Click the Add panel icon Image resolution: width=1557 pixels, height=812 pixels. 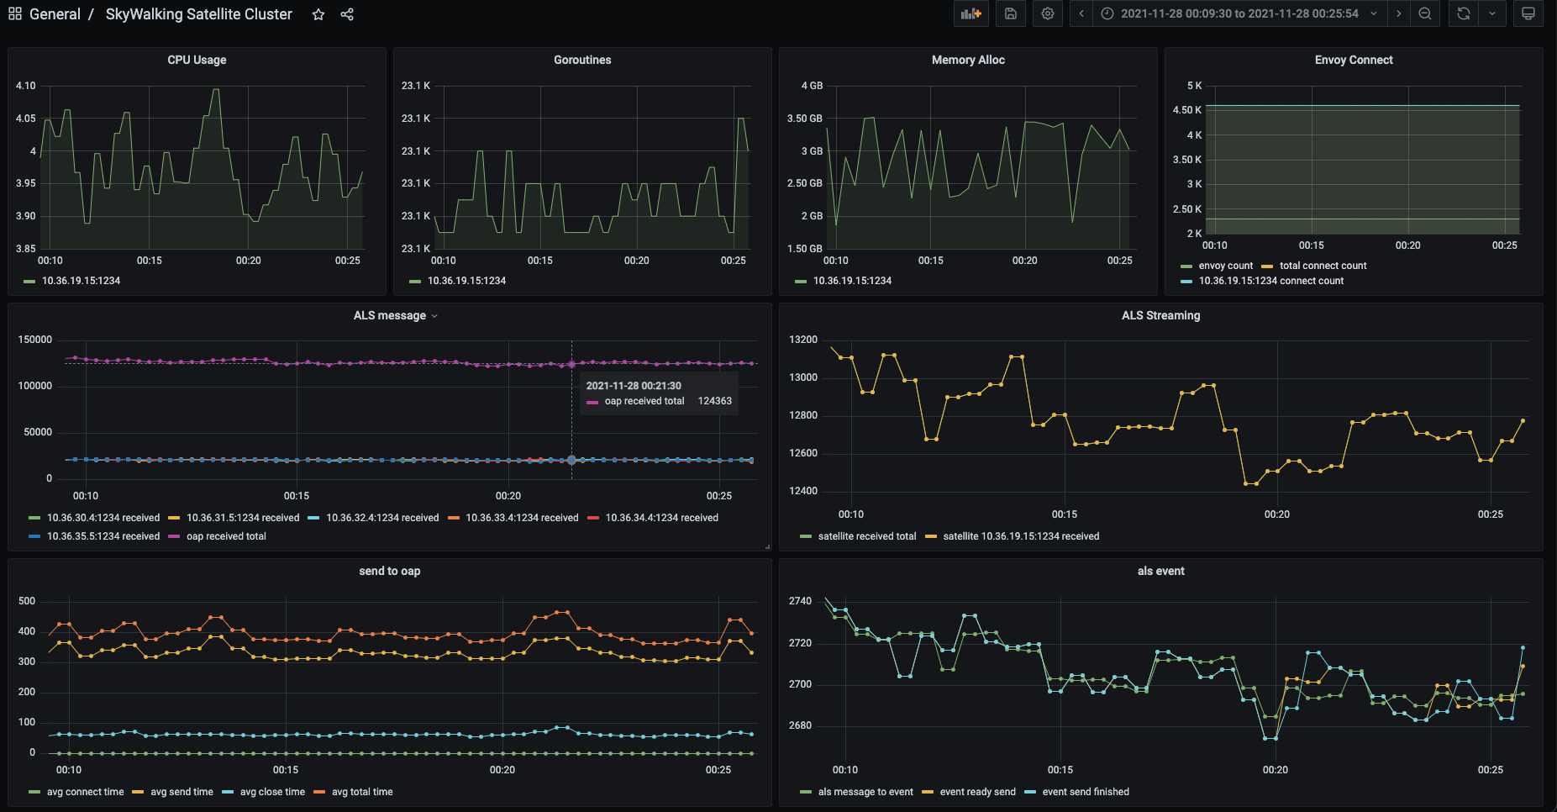[971, 13]
